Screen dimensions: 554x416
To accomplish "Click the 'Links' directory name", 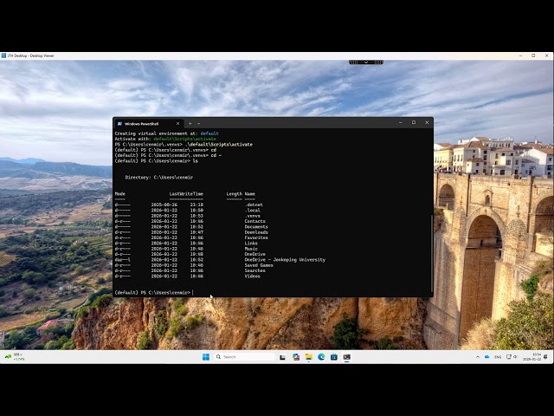I will [x=251, y=244].
